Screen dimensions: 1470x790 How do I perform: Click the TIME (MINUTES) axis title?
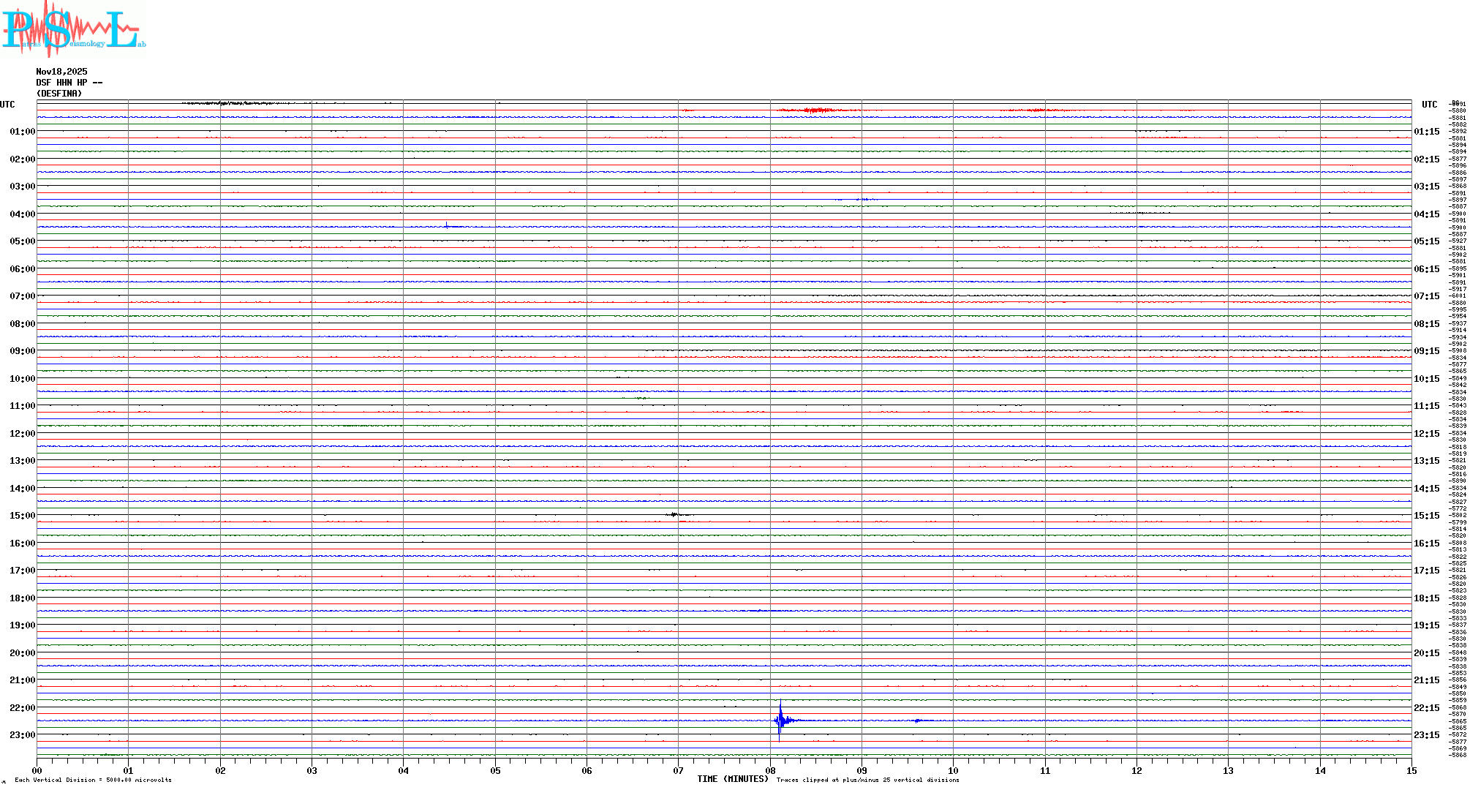[x=733, y=779]
